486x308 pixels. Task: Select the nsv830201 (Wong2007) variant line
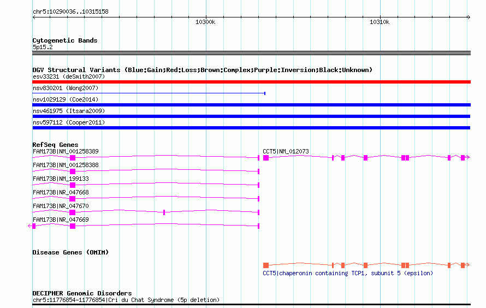[x=149, y=93]
